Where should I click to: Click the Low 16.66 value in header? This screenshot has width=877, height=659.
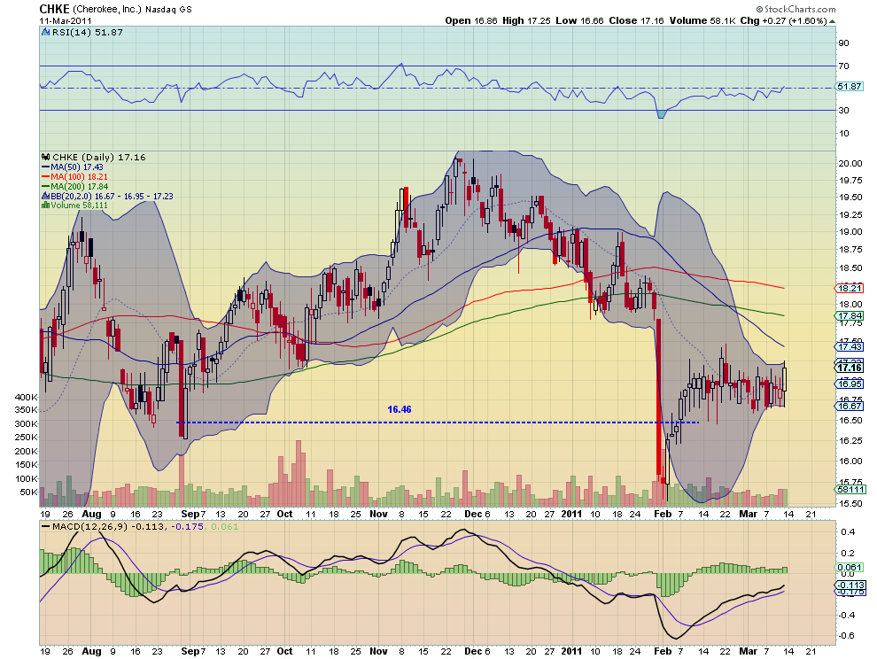pos(578,20)
